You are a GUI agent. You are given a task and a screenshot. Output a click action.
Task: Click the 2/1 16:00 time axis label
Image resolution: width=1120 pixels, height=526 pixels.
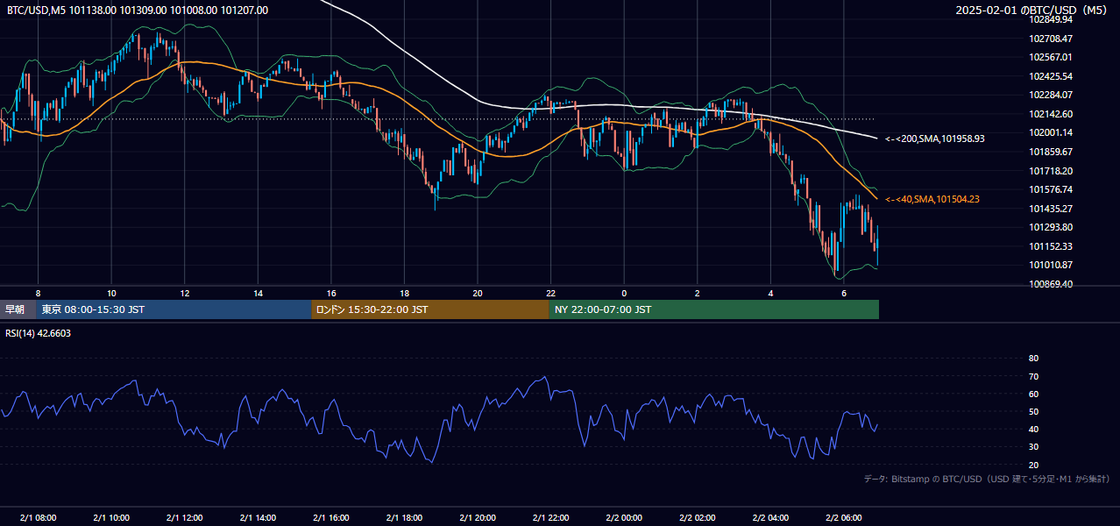click(x=331, y=518)
